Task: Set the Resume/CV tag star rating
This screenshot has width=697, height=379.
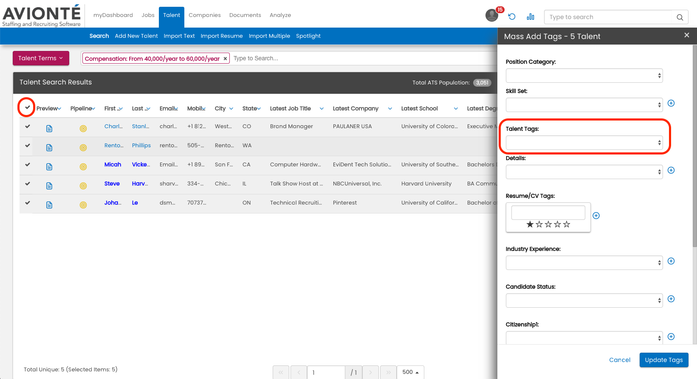Action: 548,225
